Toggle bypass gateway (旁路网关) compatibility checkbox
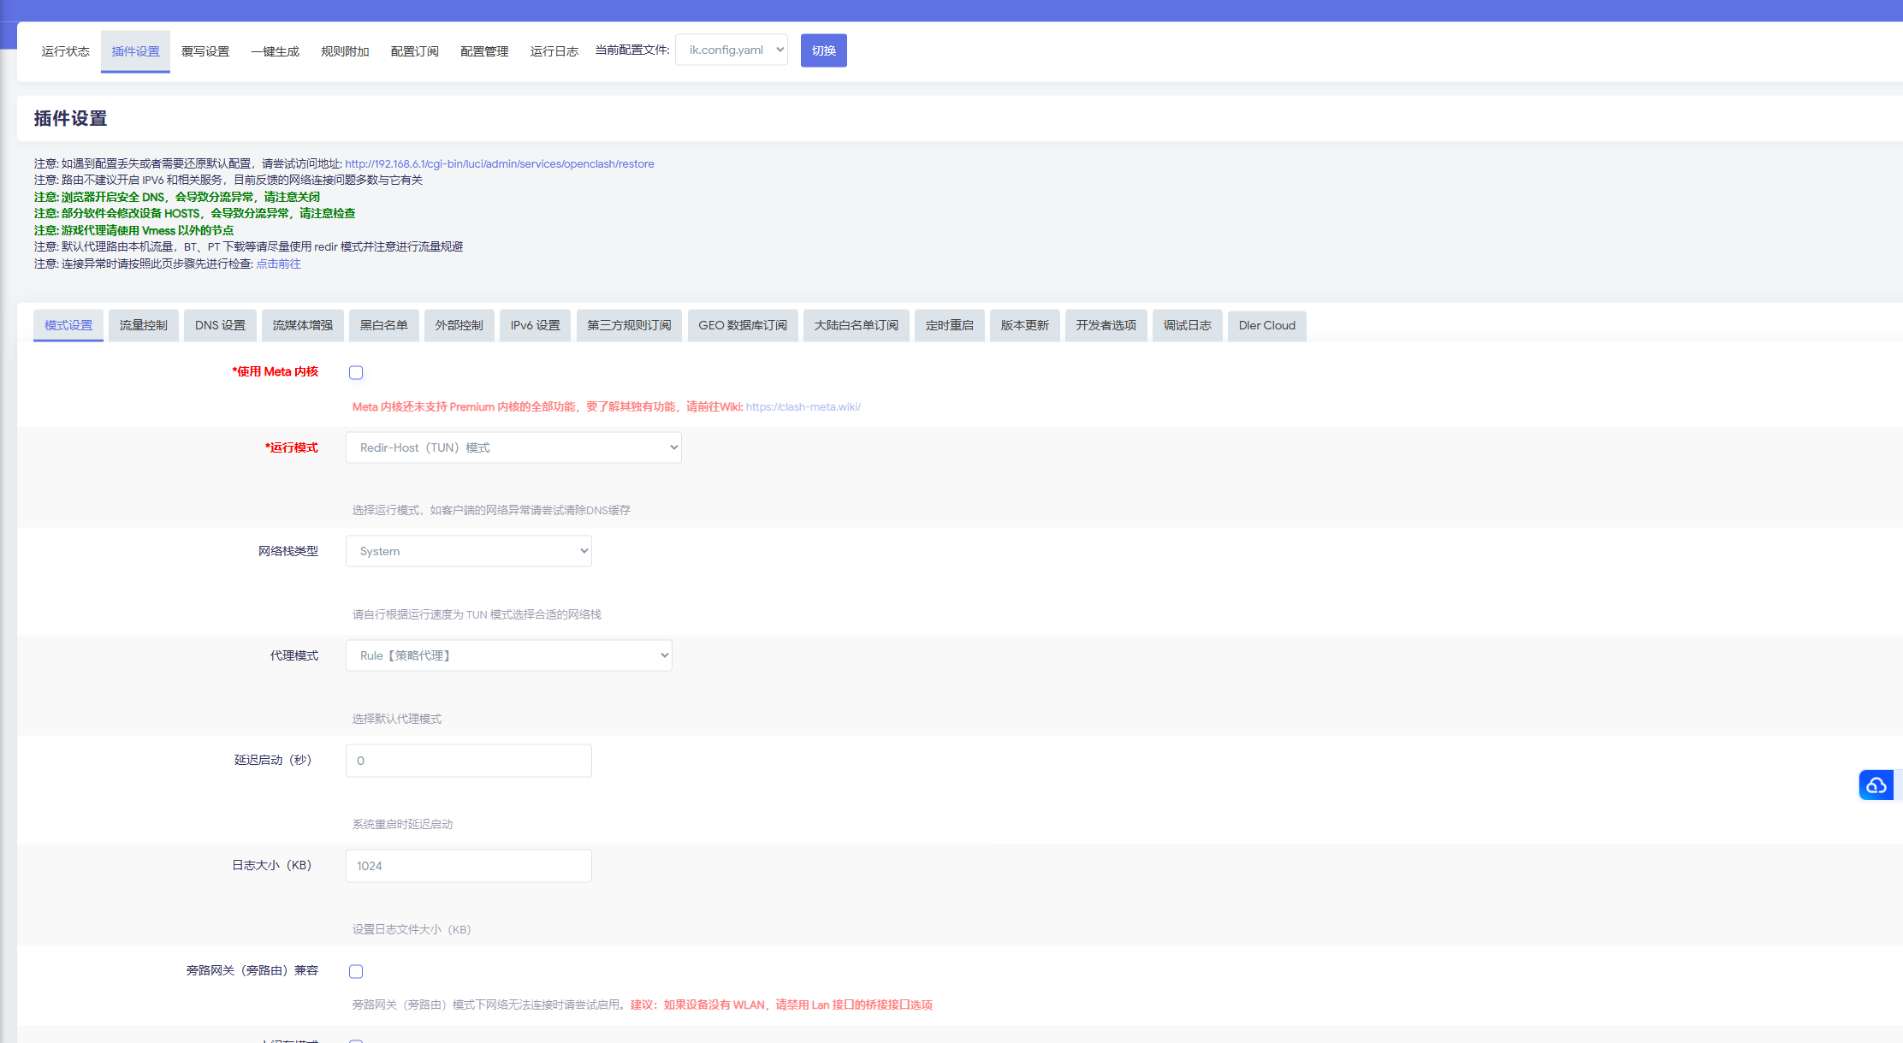The height and width of the screenshot is (1043, 1903). [356, 971]
